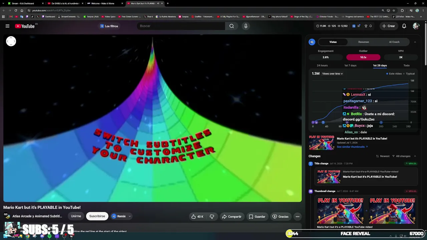Click the small vidIQ bell icon

click(370, 26)
